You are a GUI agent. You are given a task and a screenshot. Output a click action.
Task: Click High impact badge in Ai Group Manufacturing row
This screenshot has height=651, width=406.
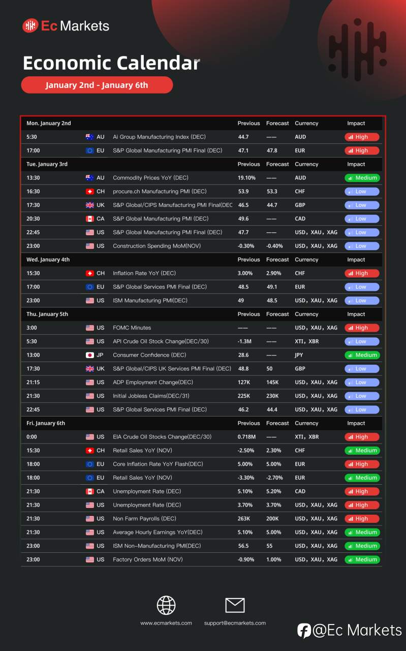click(362, 137)
